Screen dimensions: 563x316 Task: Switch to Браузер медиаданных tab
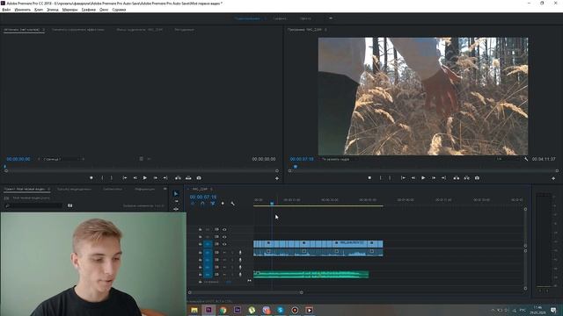point(74,189)
